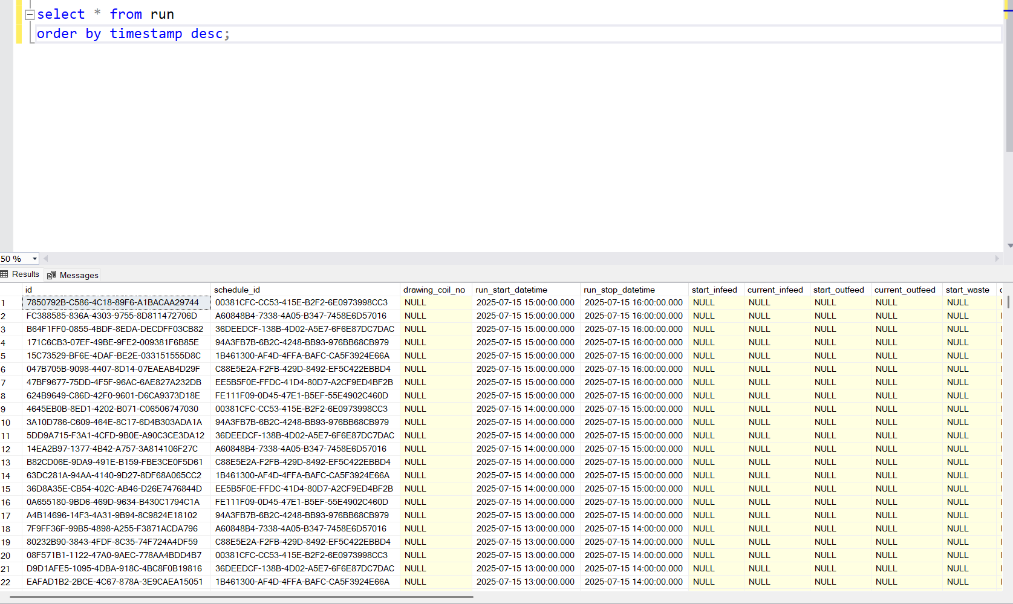
Task: Click the left arrow of editor horizontal scrollbar
Action: 46,259
